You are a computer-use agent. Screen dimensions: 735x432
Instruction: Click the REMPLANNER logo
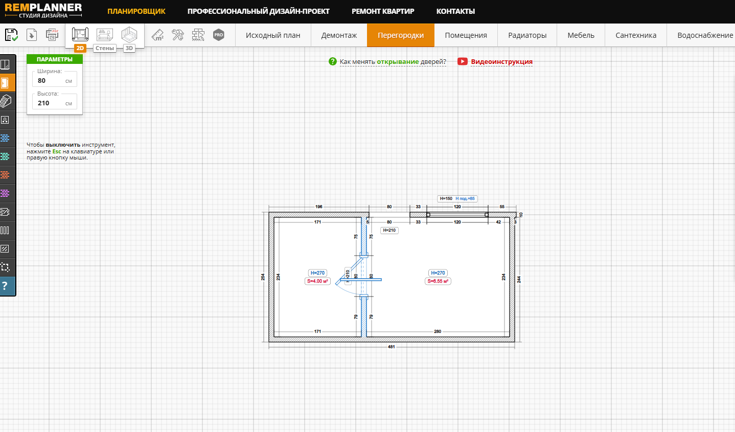pyautogui.click(x=43, y=11)
